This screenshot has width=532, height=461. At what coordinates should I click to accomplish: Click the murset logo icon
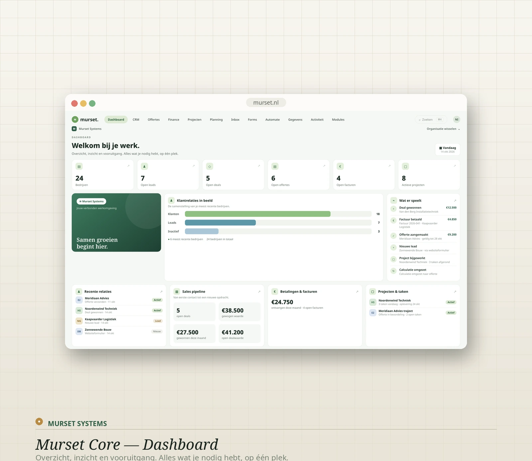[x=75, y=120]
